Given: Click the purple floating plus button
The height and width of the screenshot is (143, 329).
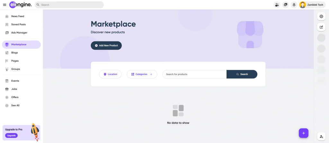Looking at the screenshot, I should click(x=303, y=133).
